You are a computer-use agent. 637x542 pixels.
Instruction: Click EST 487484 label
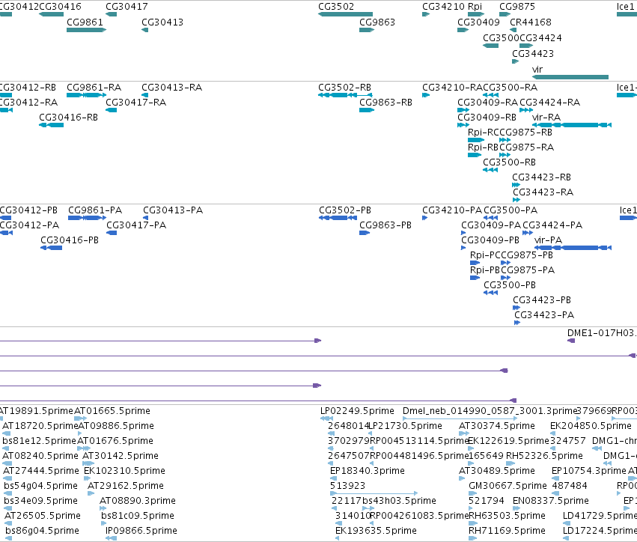coord(570,486)
